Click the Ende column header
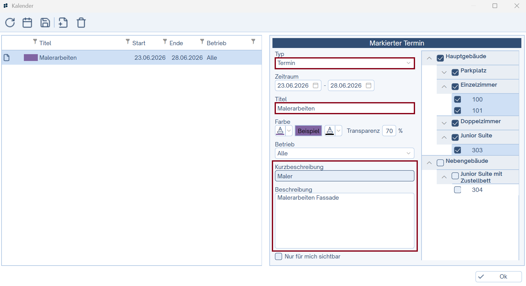526x286 pixels. click(176, 43)
